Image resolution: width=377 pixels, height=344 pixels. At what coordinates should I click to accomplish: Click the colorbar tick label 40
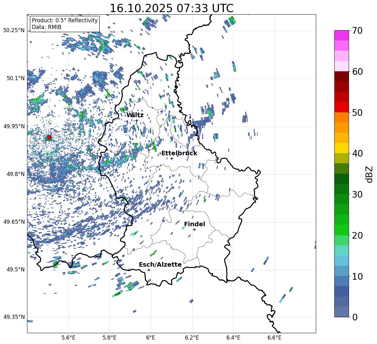point(357,153)
